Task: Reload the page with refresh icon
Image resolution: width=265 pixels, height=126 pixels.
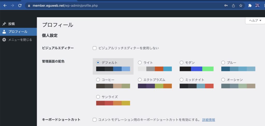Action: (x=20, y=5)
